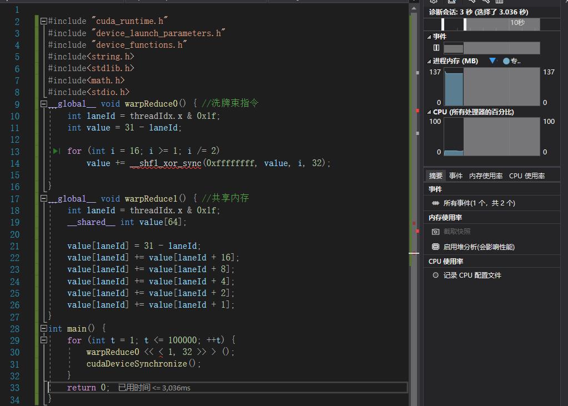Image resolution: width=568 pixels, height=406 pixels.
Task: Collapse the main function outline box
Action: pyautogui.click(x=44, y=328)
